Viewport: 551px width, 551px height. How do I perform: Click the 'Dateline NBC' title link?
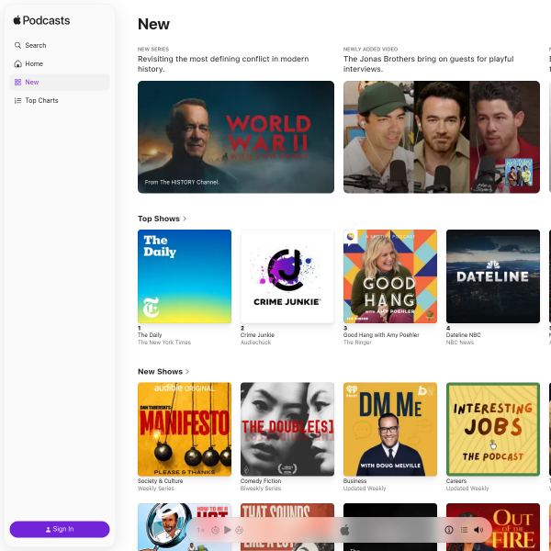[x=463, y=335]
